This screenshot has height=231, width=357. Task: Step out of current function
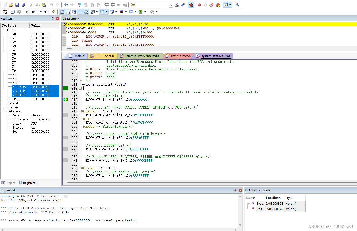click(x=40, y=12)
